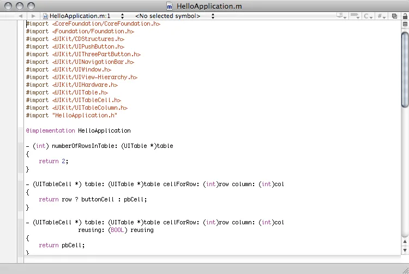
Task: Click the numberOfRowsInTable: method signature
Action: pos(100,146)
